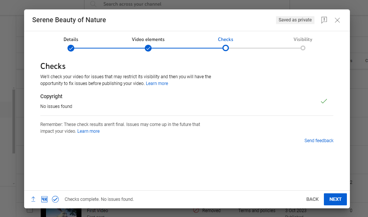Click the green copyright checkmark icon
368x217 pixels.
pos(324,101)
